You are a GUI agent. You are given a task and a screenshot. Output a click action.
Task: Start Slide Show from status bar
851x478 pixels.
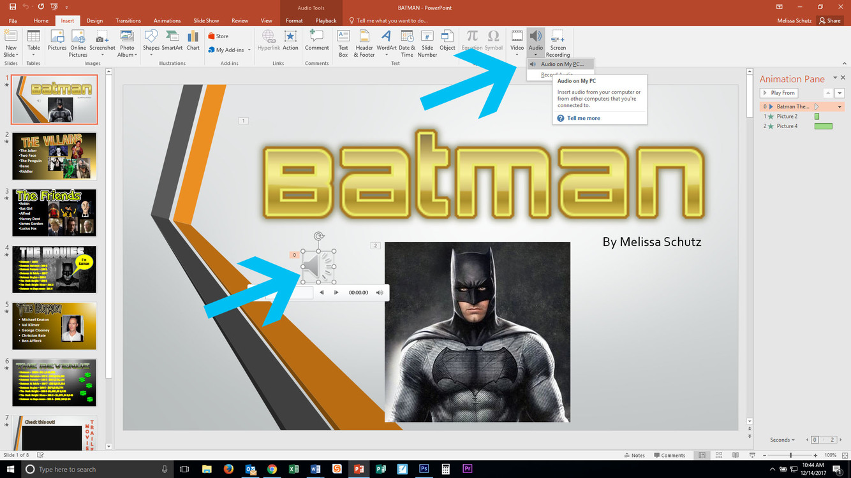pyautogui.click(x=753, y=455)
